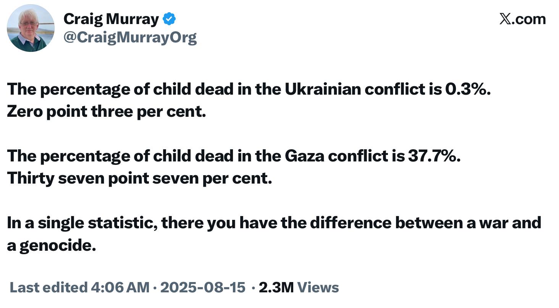This screenshot has width=559, height=308.
Task: Click the 2025-08-15 post date
Action: pos(202,287)
